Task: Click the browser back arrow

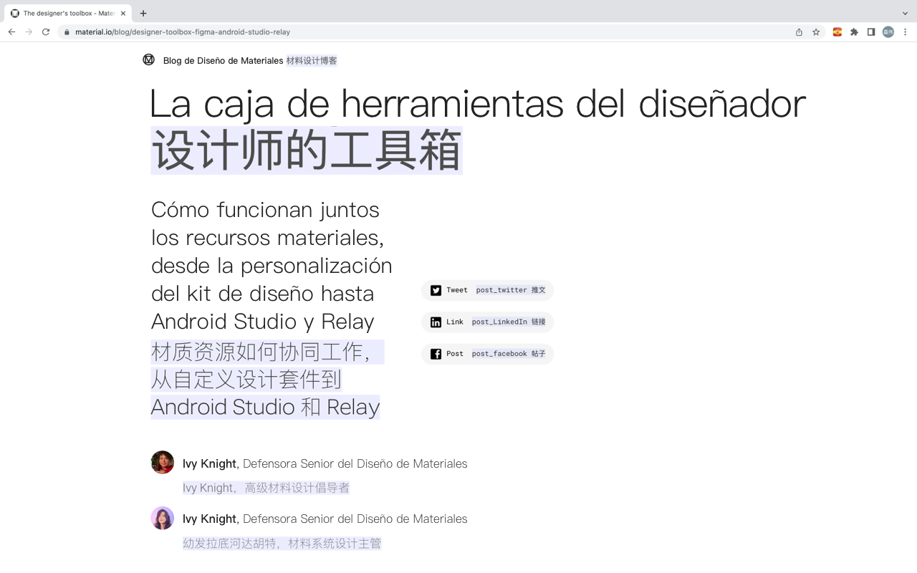Action: point(11,32)
